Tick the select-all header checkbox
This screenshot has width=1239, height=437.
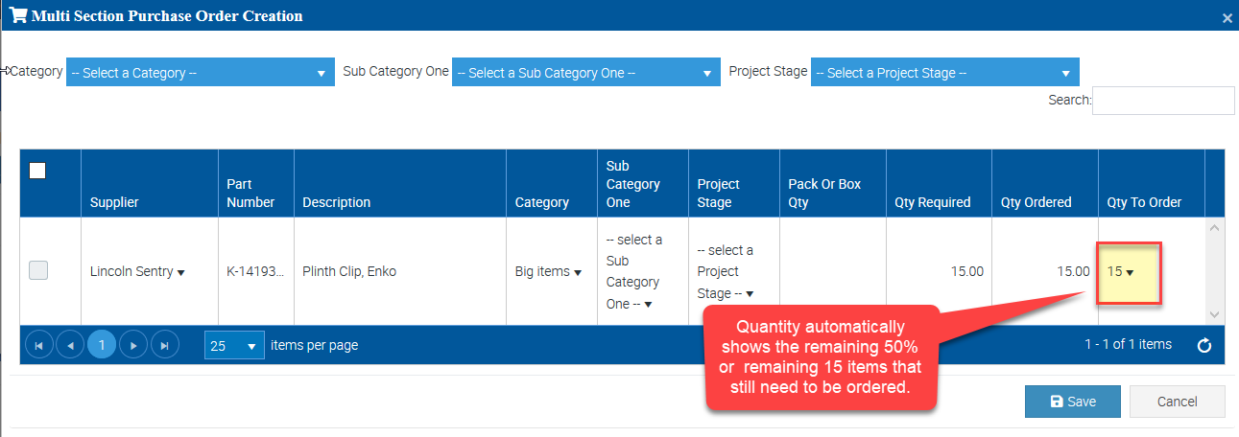pos(37,171)
